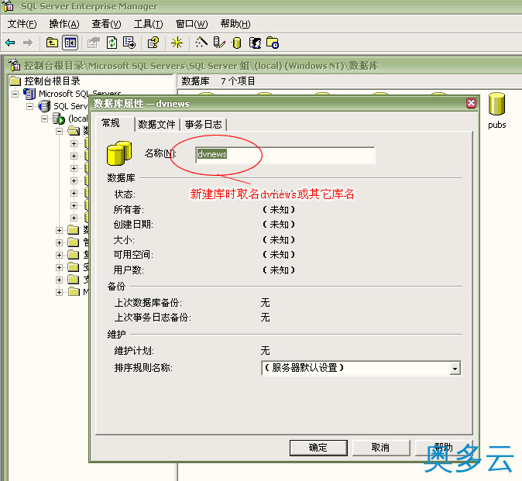Toggle the Show/Hide console tree icon
522x481 pixels.
70,43
